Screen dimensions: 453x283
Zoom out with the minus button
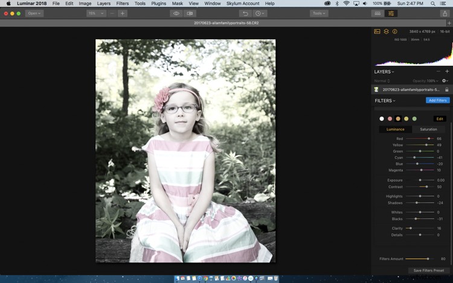pos(112,13)
